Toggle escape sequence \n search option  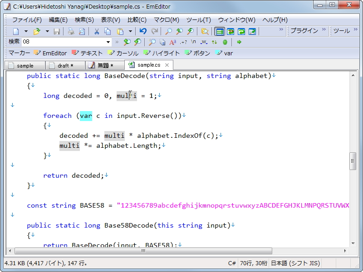[x=193, y=42]
